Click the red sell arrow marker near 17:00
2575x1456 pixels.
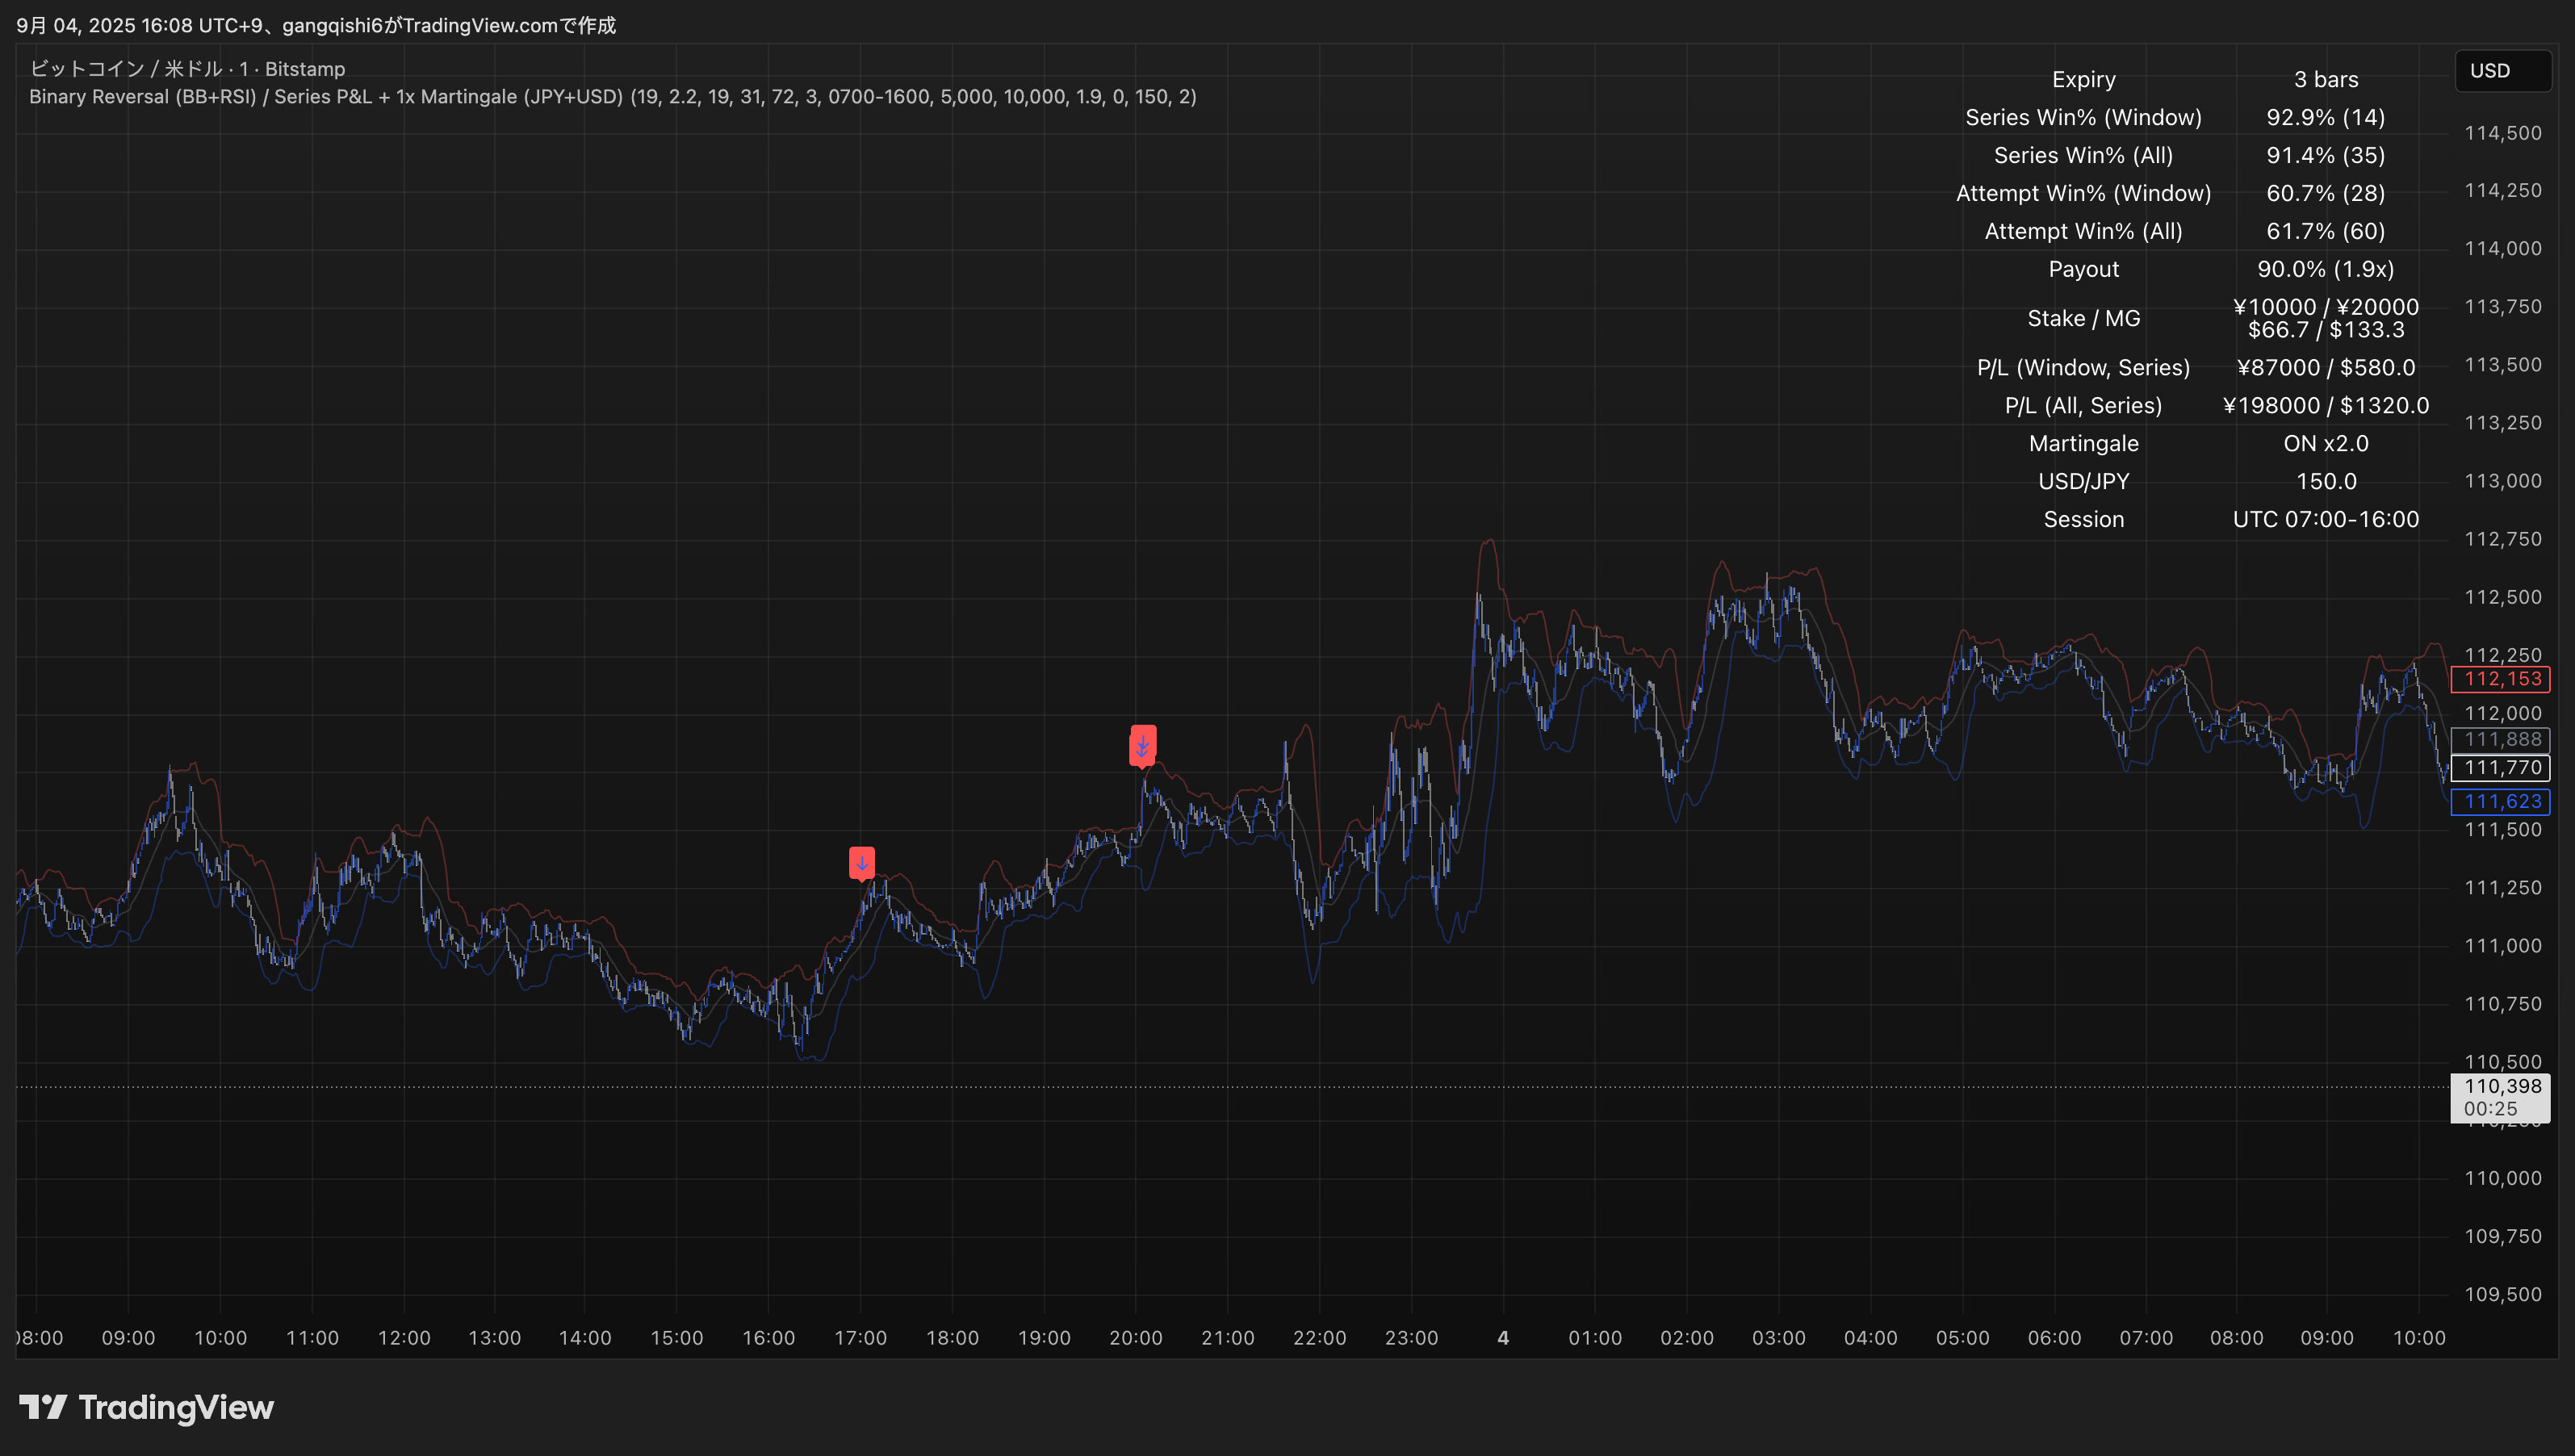click(x=861, y=862)
